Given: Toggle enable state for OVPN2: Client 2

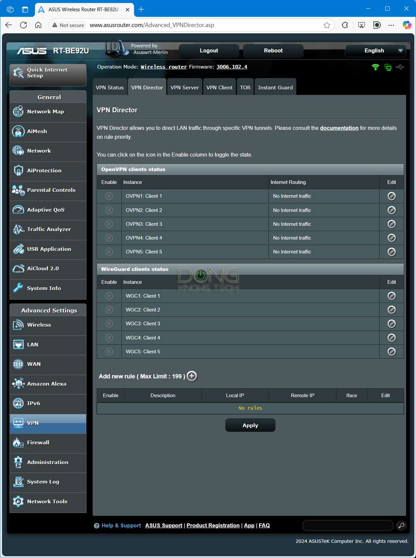Looking at the screenshot, I should 109,210.
